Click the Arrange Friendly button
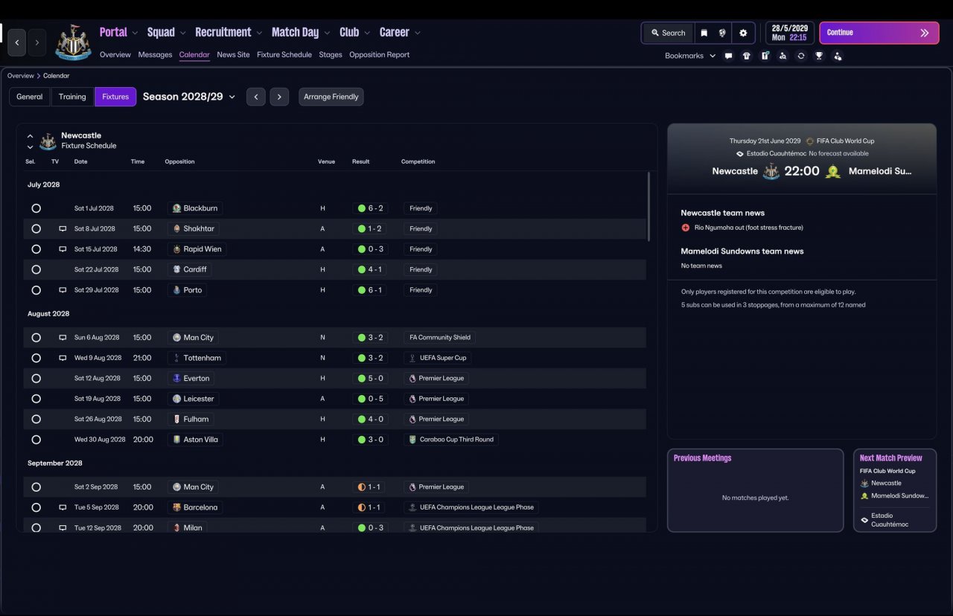This screenshot has width=953, height=616. coord(331,97)
